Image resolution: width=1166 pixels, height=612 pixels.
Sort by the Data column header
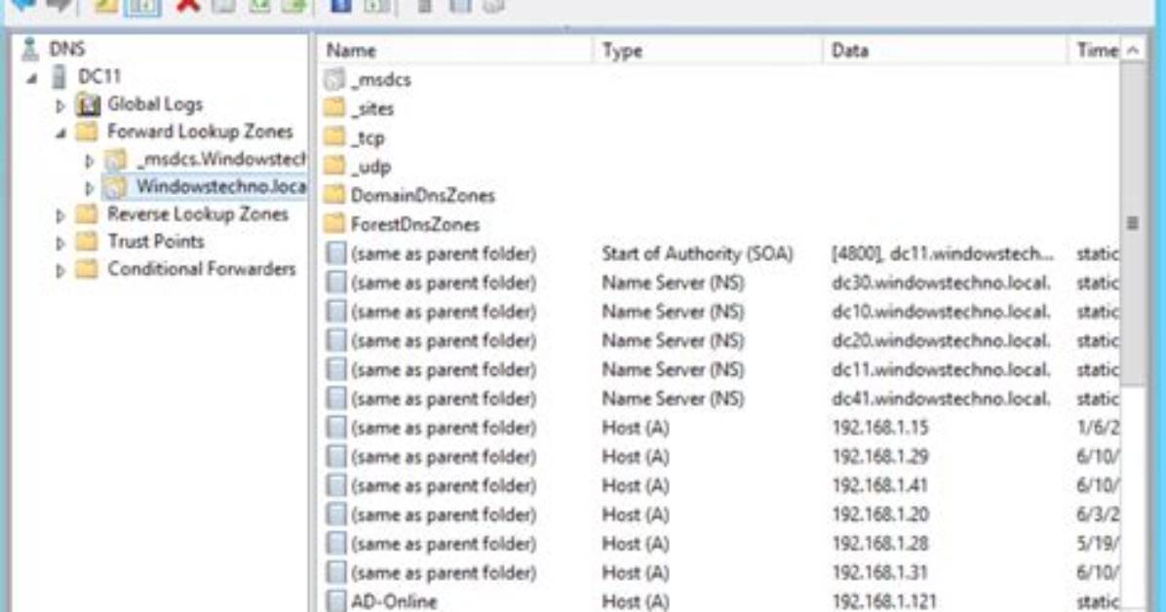(x=945, y=51)
